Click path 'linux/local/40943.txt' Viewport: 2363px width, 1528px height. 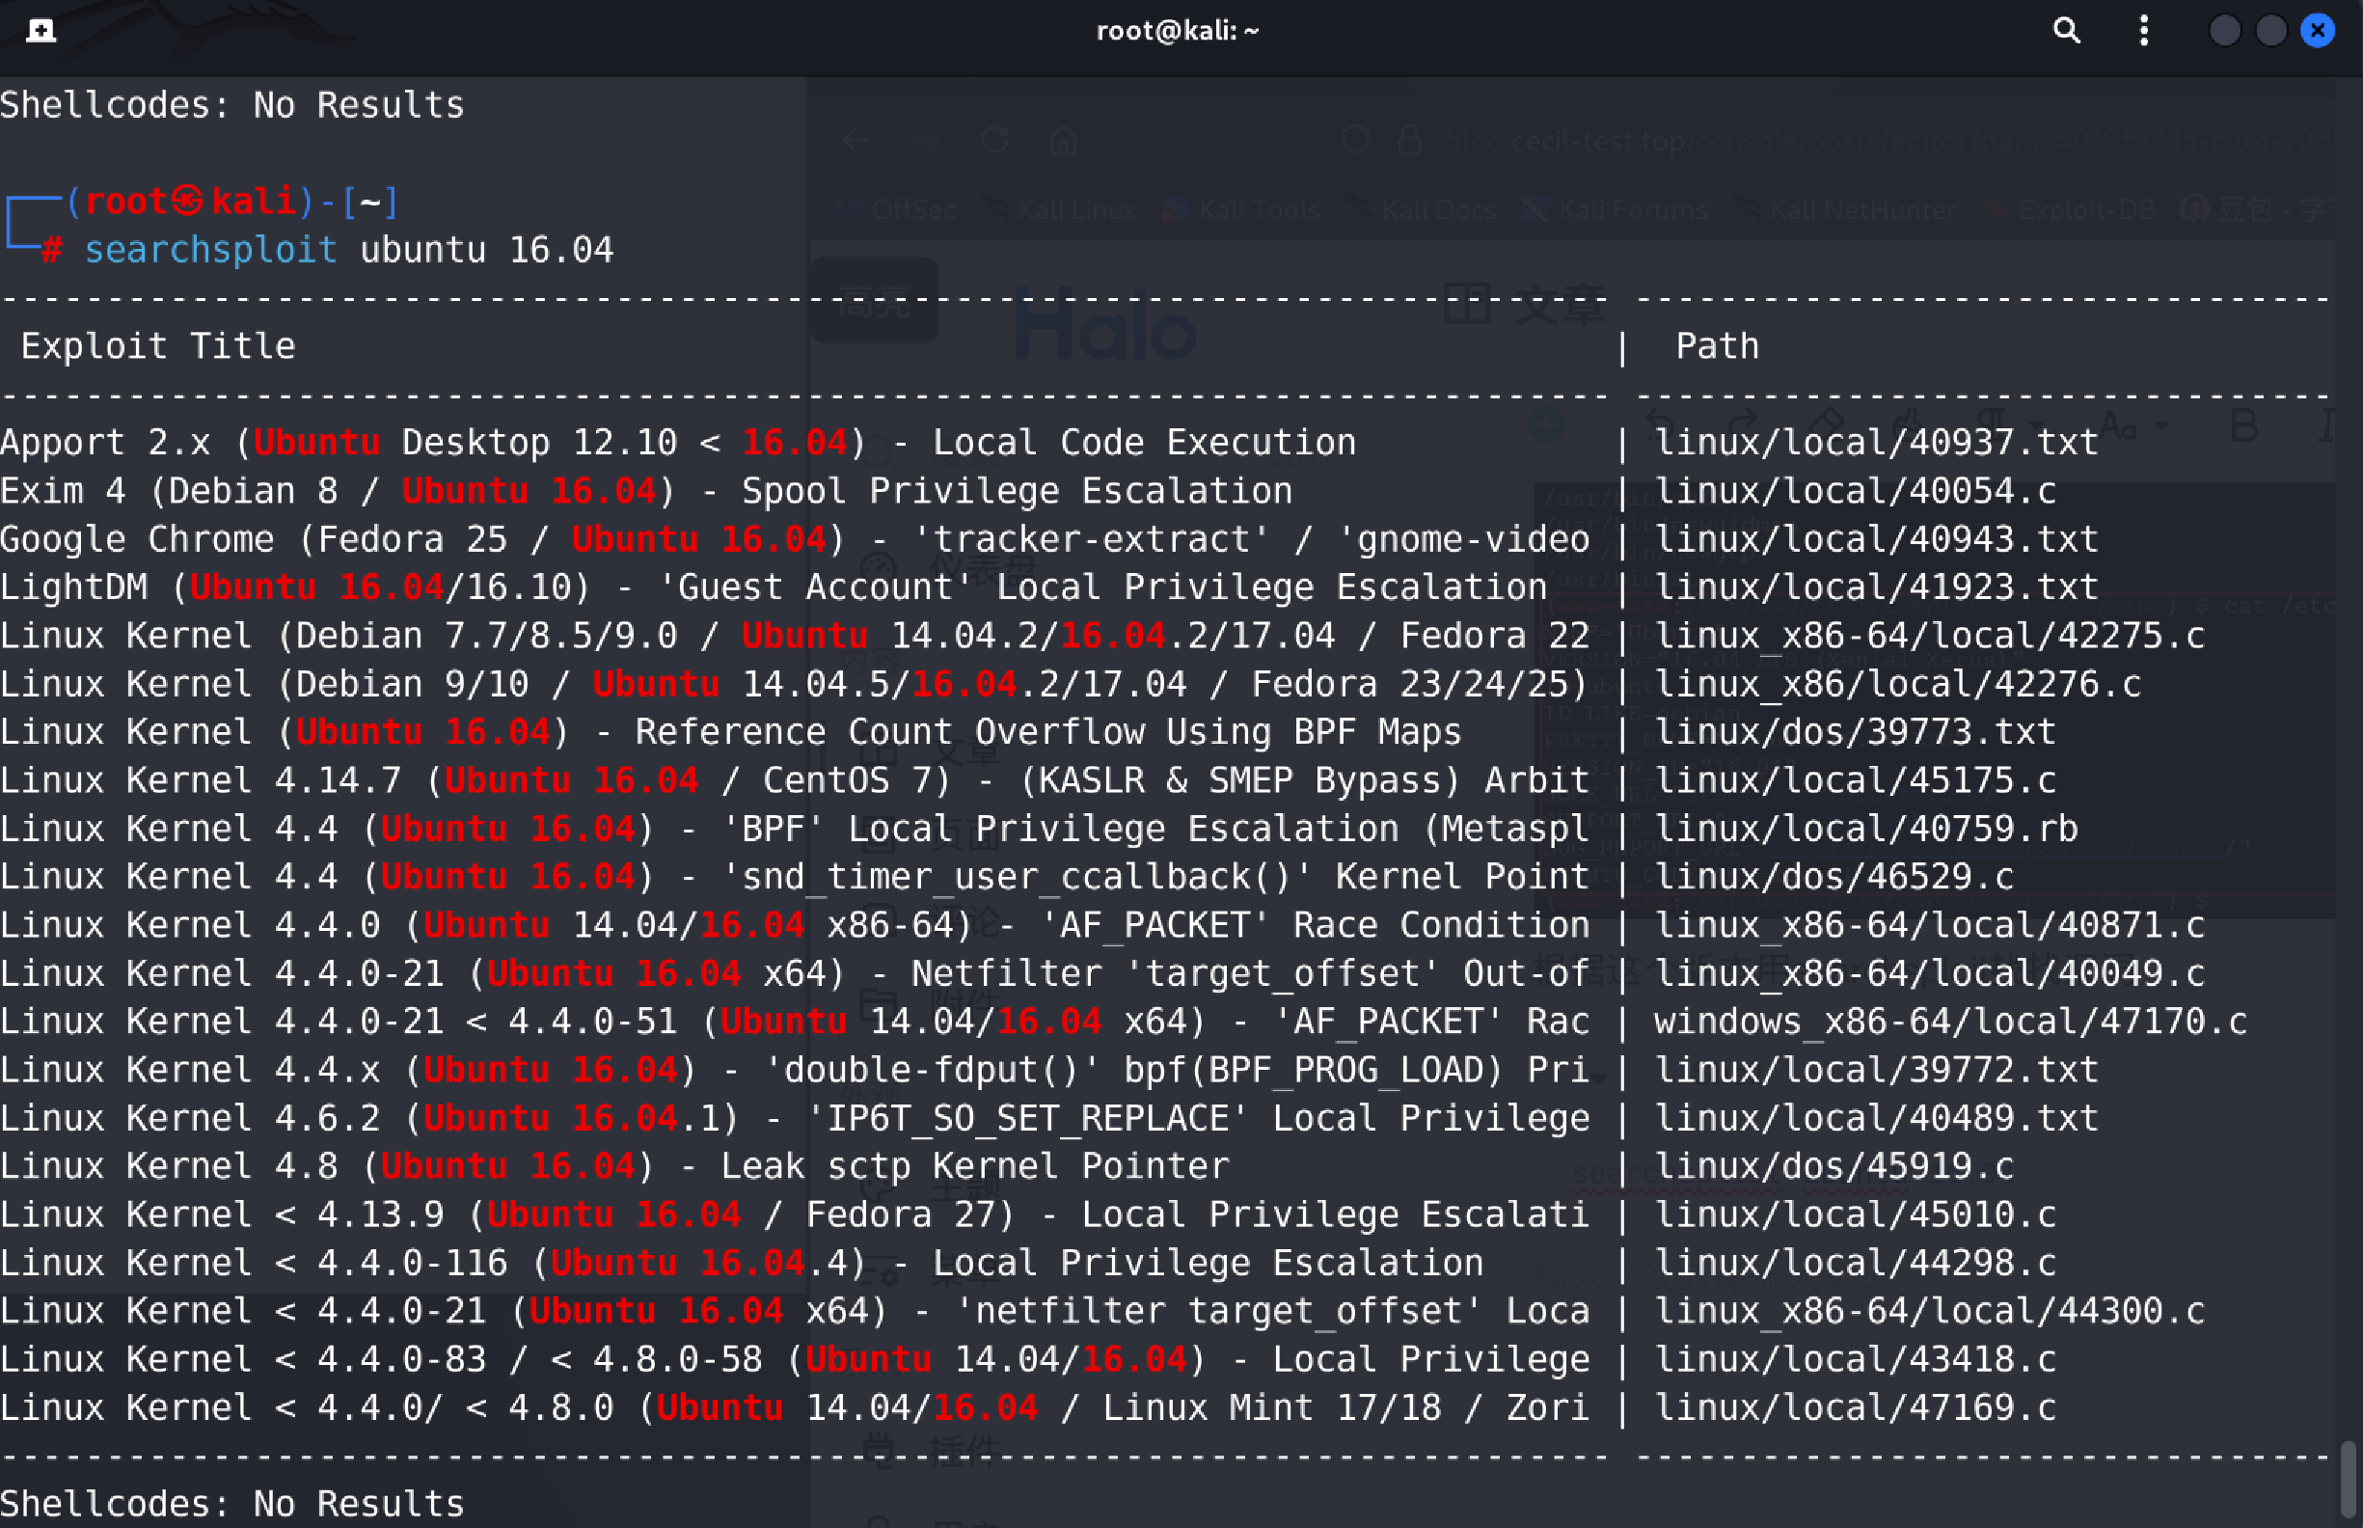point(1876,540)
